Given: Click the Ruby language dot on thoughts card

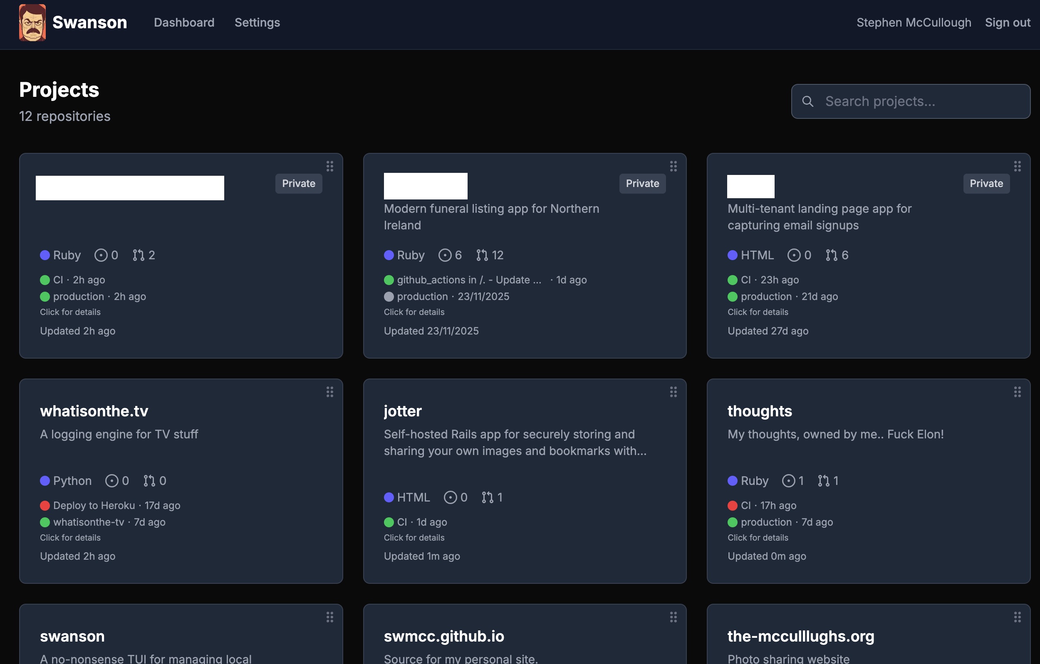Looking at the screenshot, I should (x=733, y=481).
